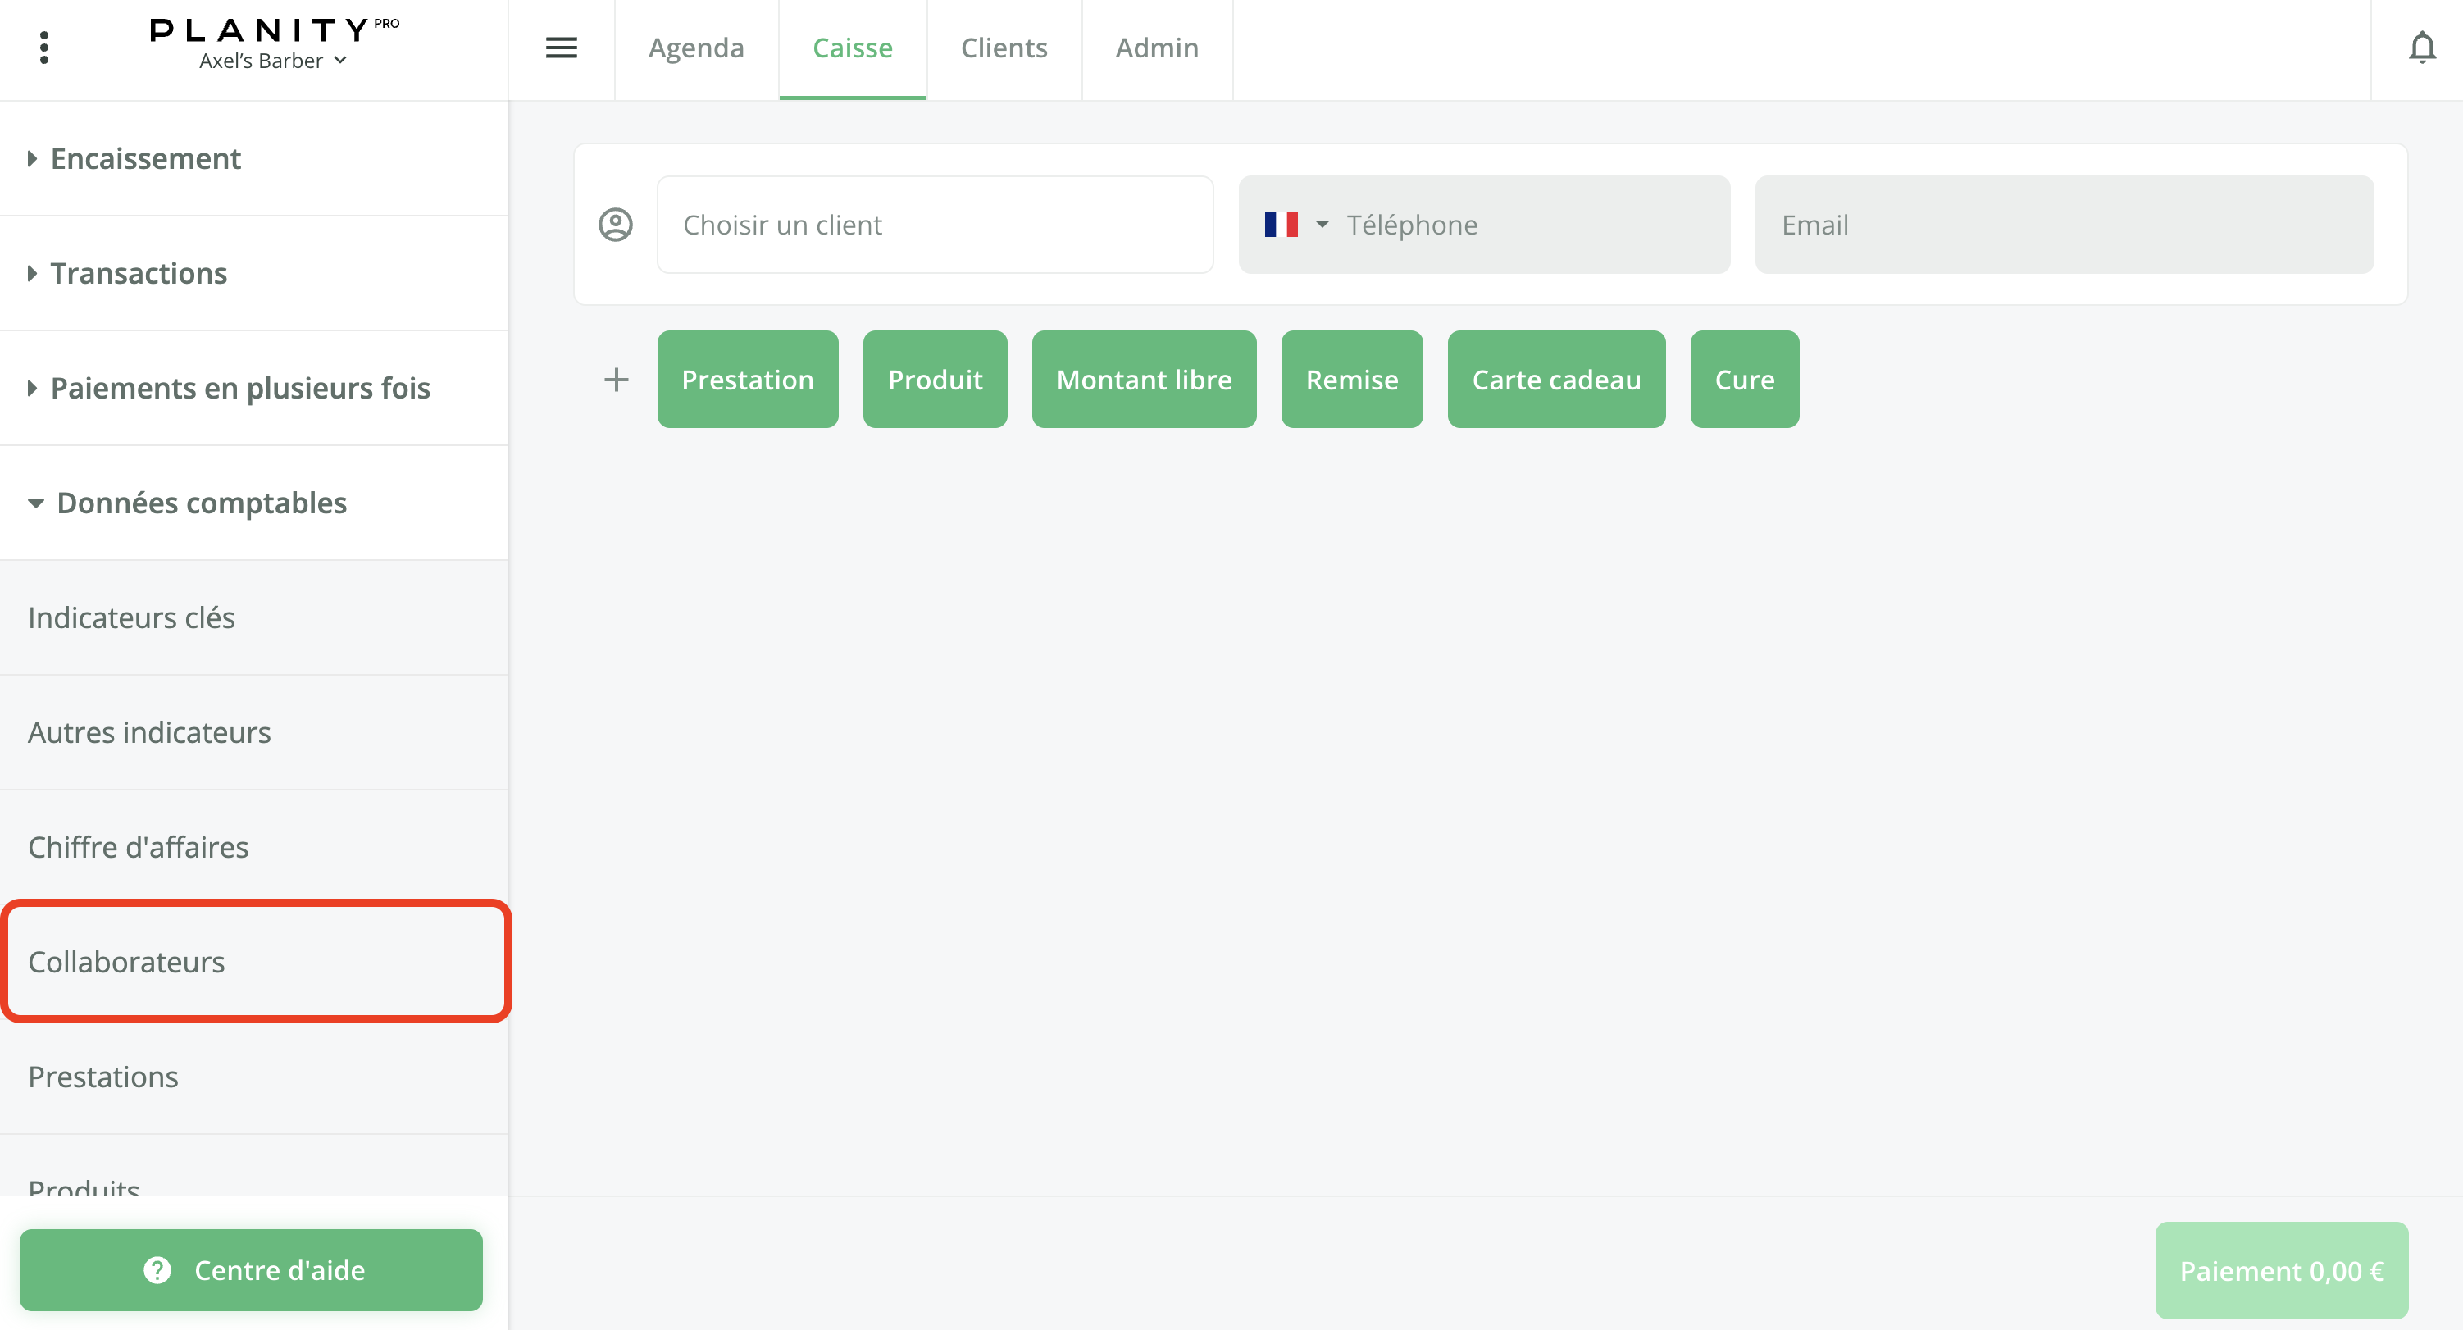
Task: Open the Collaborateurs page
Action: click(x=127, y=962)
